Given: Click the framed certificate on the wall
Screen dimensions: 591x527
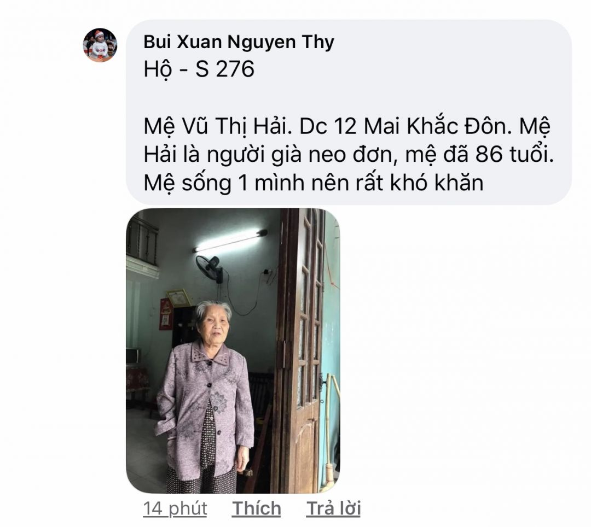Looking at the screenshot, I should tap(179, 298).
